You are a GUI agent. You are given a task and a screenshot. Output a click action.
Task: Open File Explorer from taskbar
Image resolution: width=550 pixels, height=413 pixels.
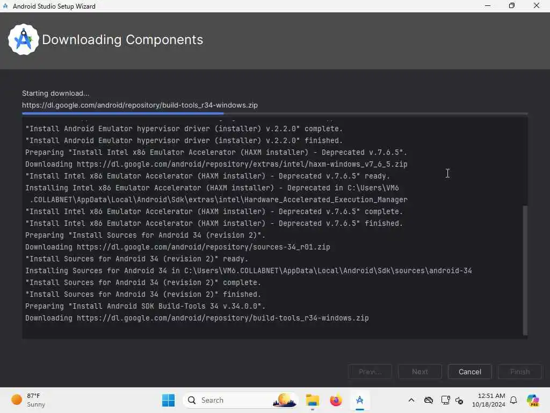pyautogui.click(x=312, y=400)
